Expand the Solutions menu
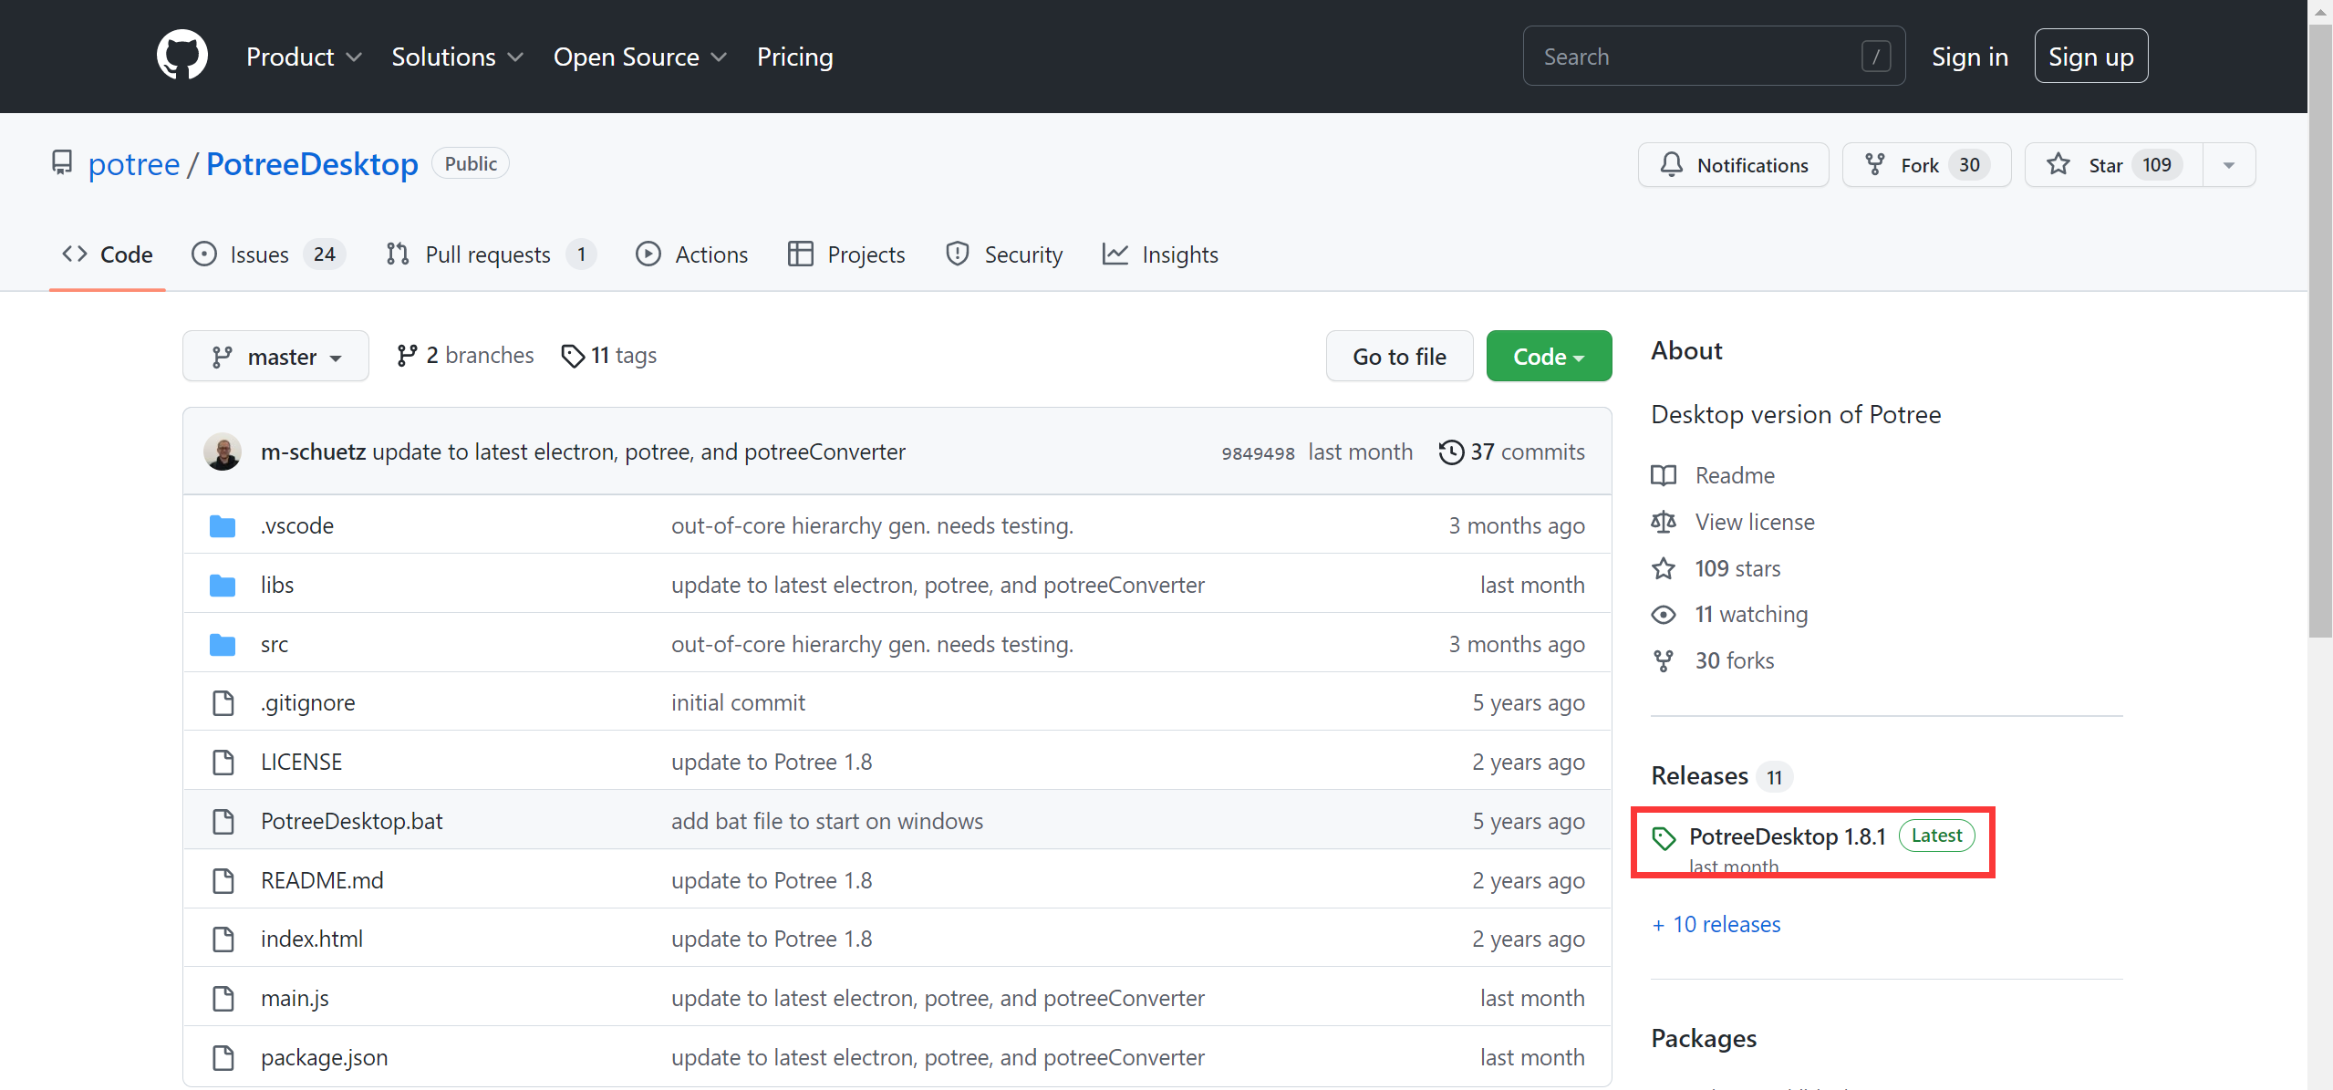The image size is (2333, 1090). (457, 57)
